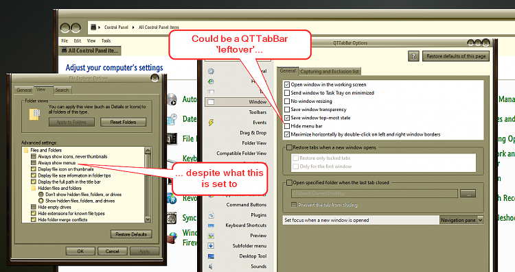Click the gear icon at top of QTTabBar sidebar

pos(211,71)
